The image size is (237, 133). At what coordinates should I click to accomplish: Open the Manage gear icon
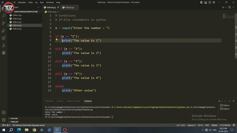tap(4, 120)
